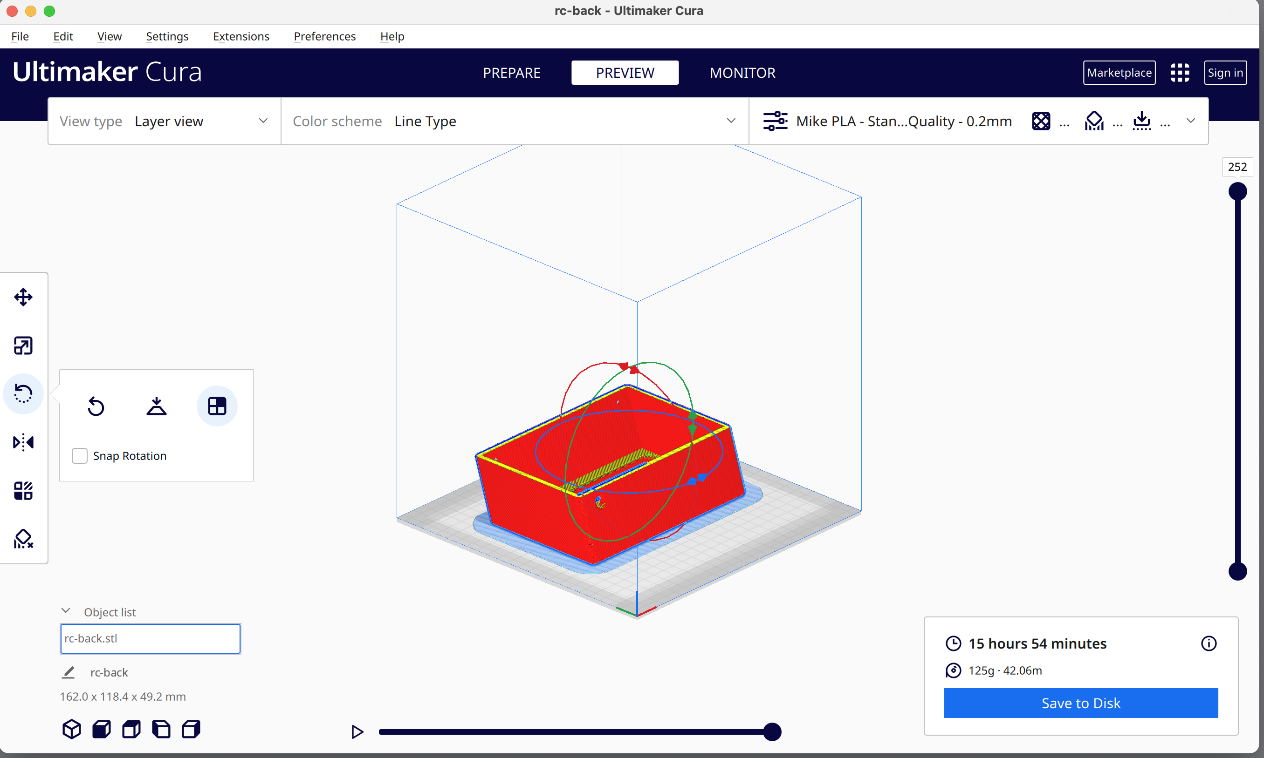Select the Mirror tool
The image size is (1264, 758).
(x=23, y=442)
